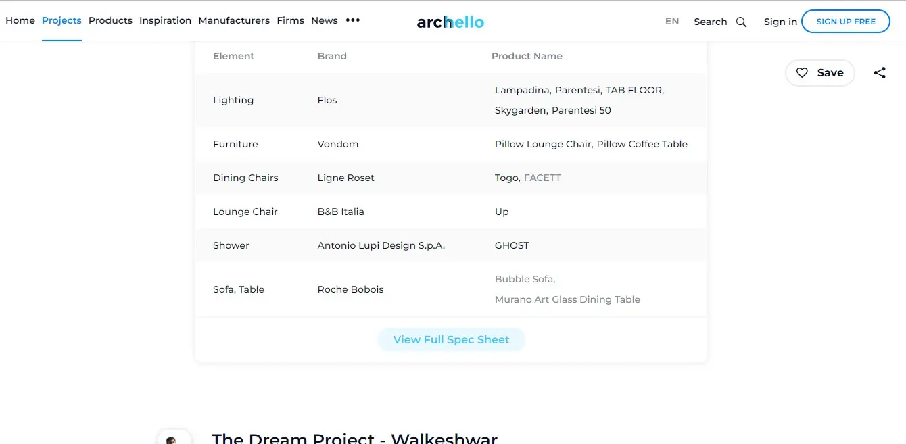Screen dimensions: 906x444
Task: Click the Lounge Chair element cell
Action: click(245, 212)
